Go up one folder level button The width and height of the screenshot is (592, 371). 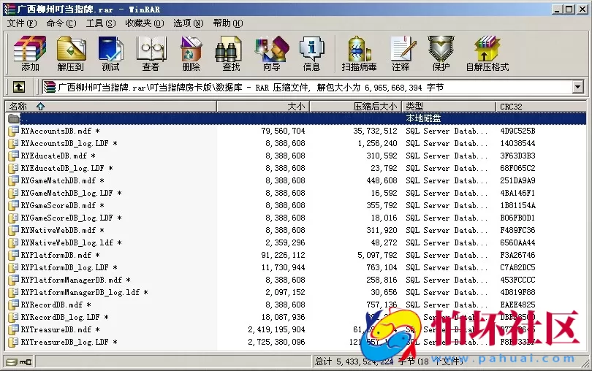[19, 87]
